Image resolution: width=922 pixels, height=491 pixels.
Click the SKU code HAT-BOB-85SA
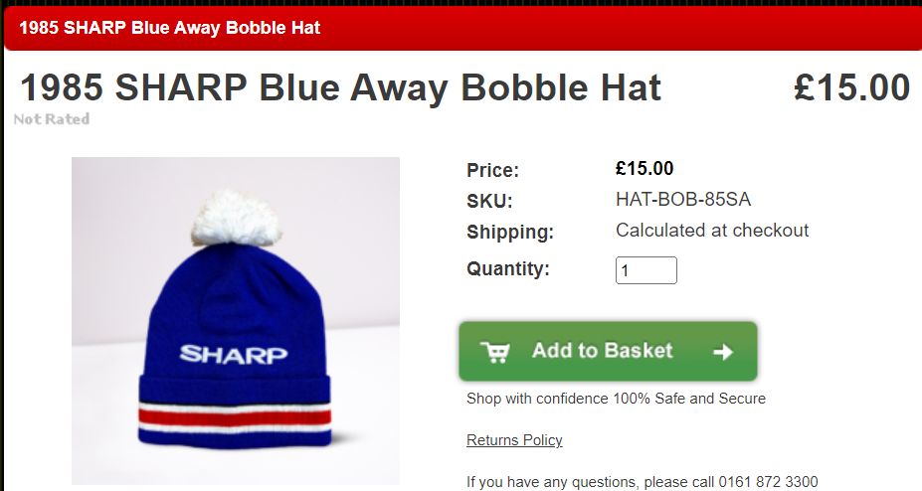click(683, 199)
